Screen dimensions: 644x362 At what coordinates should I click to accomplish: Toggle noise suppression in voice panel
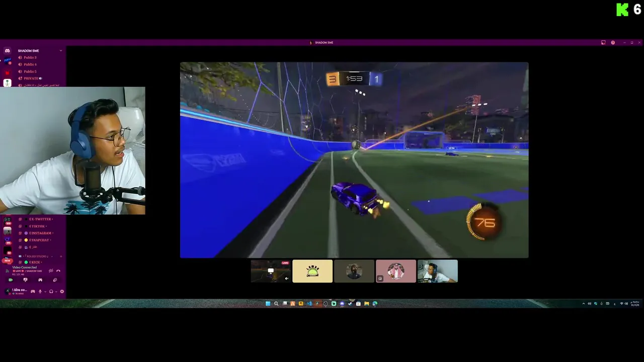click(x=51, y=270)
